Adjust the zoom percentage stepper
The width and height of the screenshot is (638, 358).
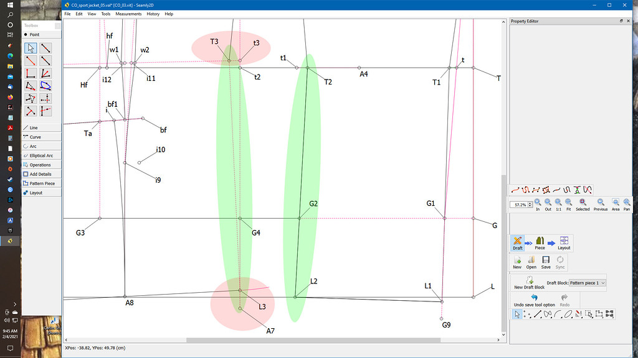coord(531,204)
